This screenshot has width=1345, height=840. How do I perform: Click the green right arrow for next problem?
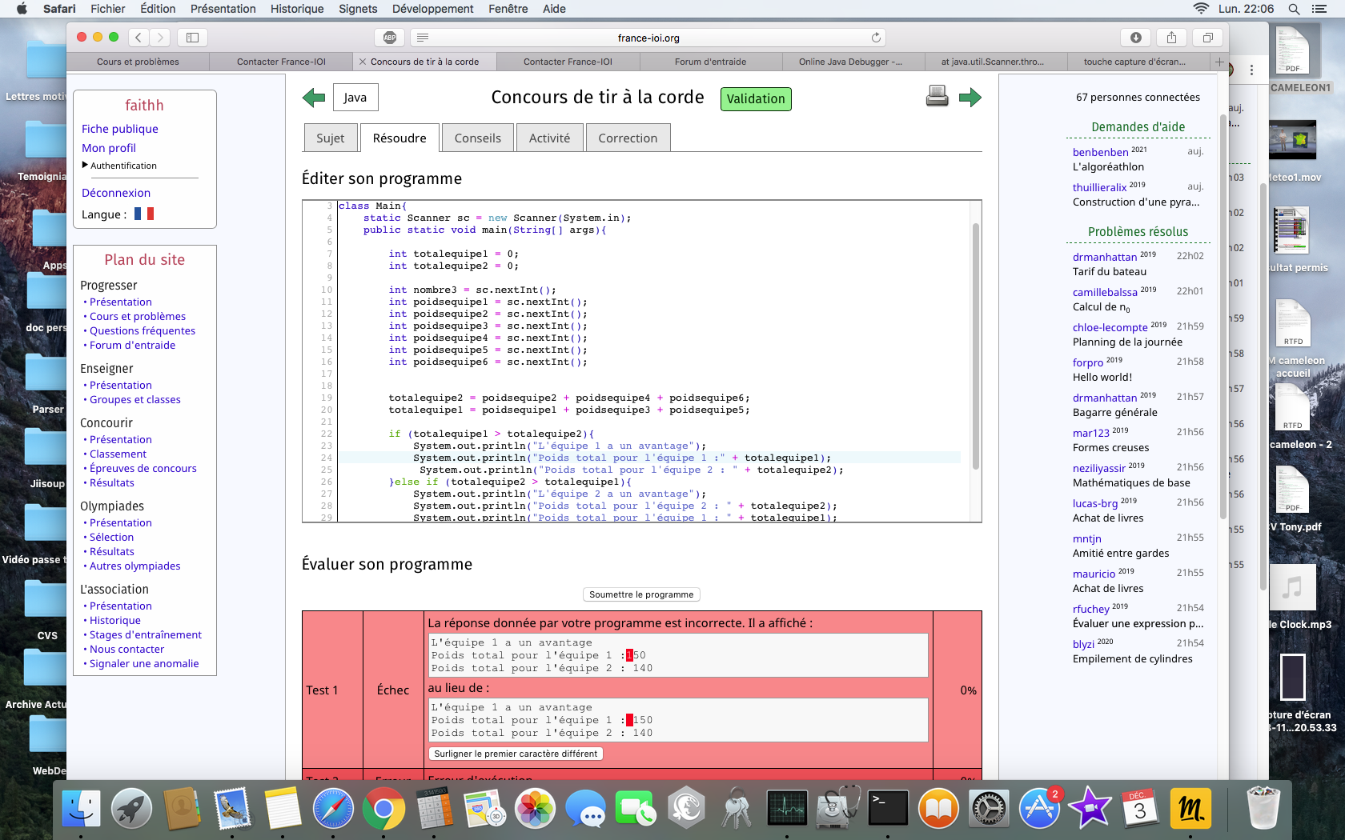click(x=970, y=98)
